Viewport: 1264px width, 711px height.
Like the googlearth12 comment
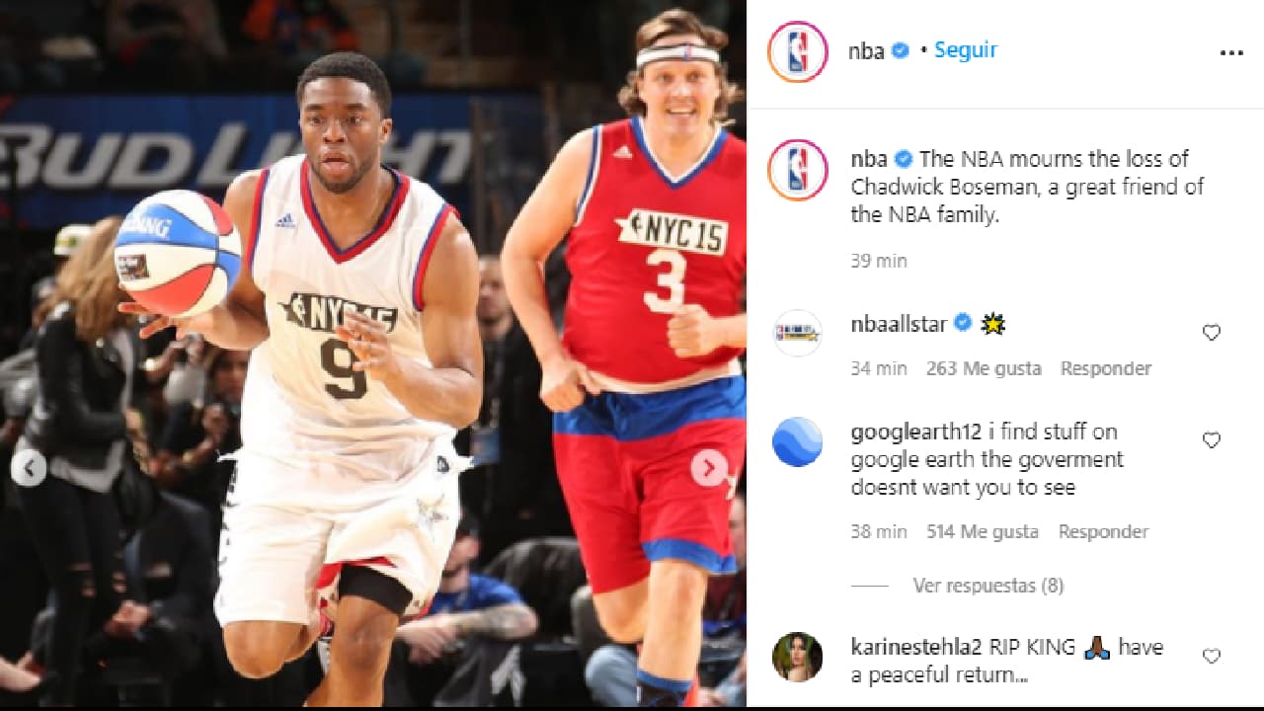pyautogui.click(x=1212, y=440)
